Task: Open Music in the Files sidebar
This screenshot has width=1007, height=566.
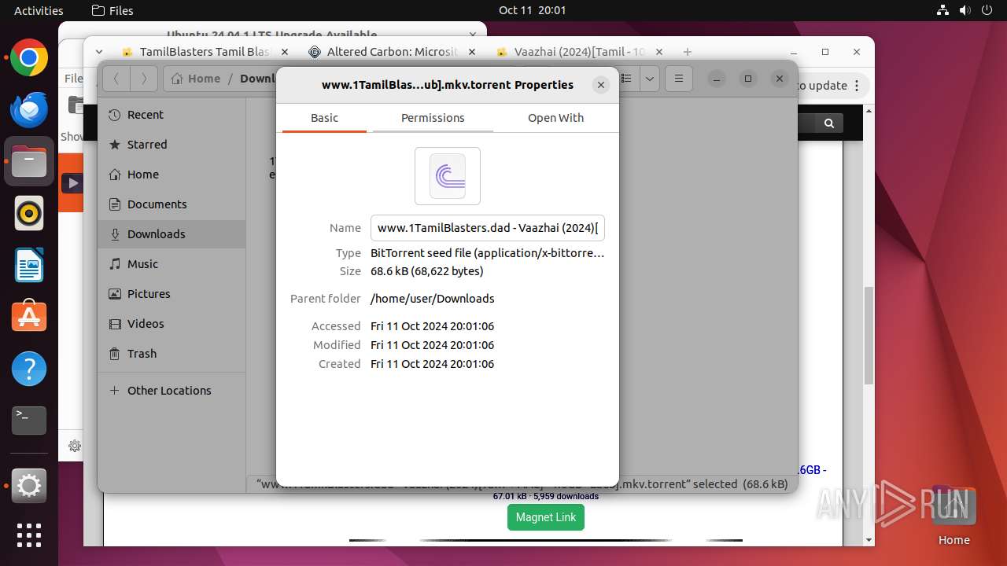Action: pos(172,264)
